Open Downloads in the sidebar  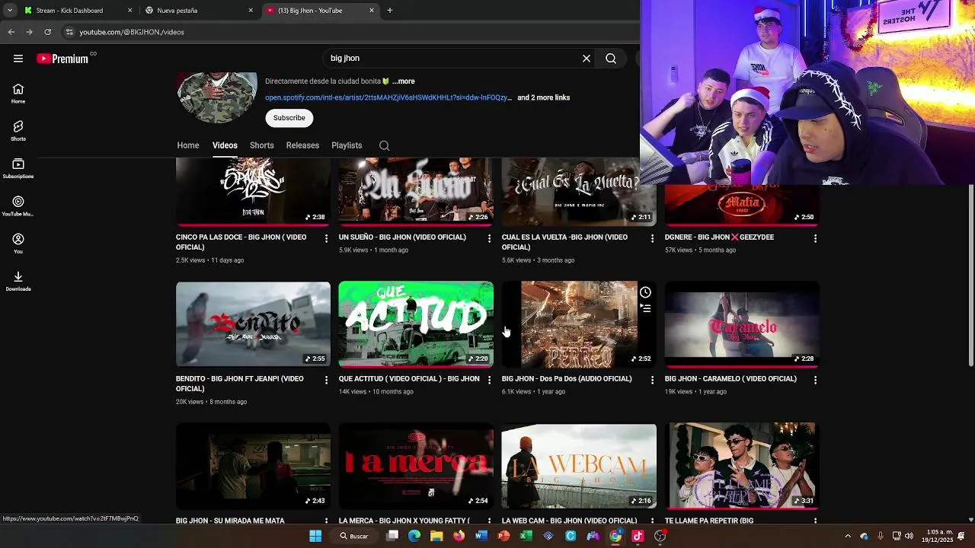point(18,281)
